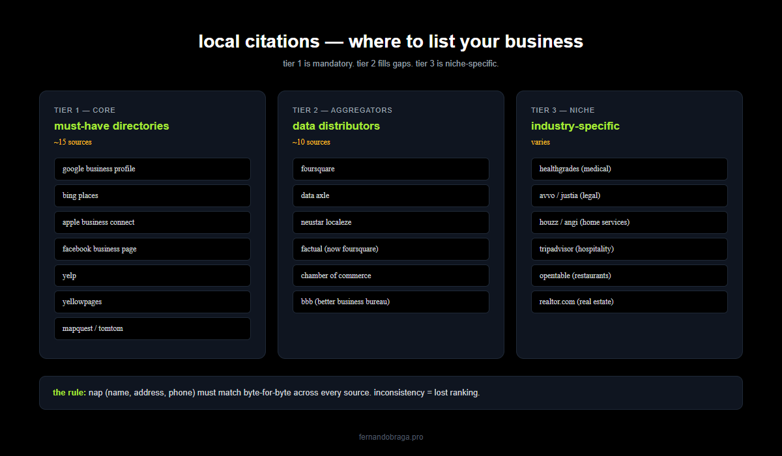Screen dimensions: 782x456
Task: Click the '~10 sources' count text
Action: (311, 142)
